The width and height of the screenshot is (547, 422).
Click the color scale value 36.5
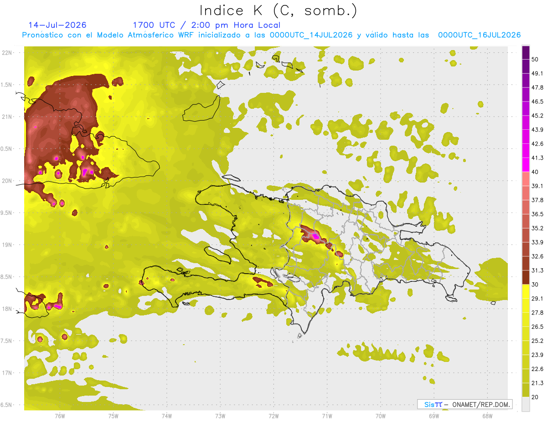537,214
